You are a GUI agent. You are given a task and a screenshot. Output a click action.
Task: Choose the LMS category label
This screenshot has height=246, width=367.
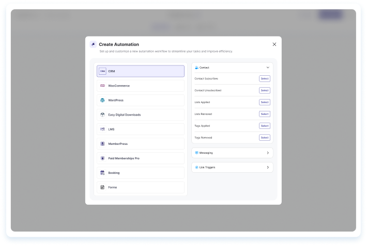point(111,129)
